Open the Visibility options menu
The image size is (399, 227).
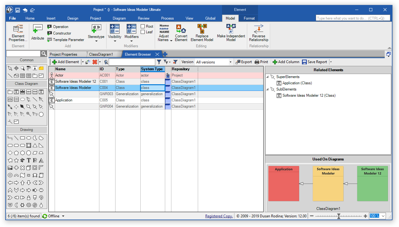(115, 34)
